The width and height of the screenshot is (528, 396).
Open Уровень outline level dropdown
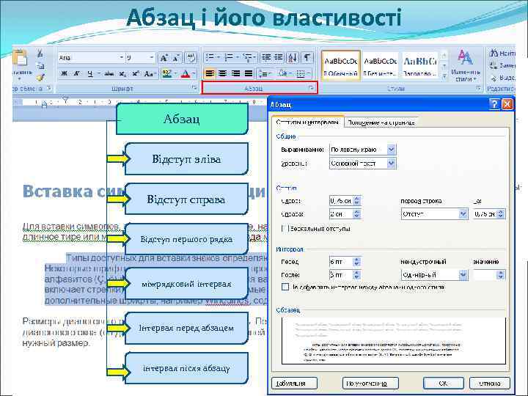tap(391, 164)
